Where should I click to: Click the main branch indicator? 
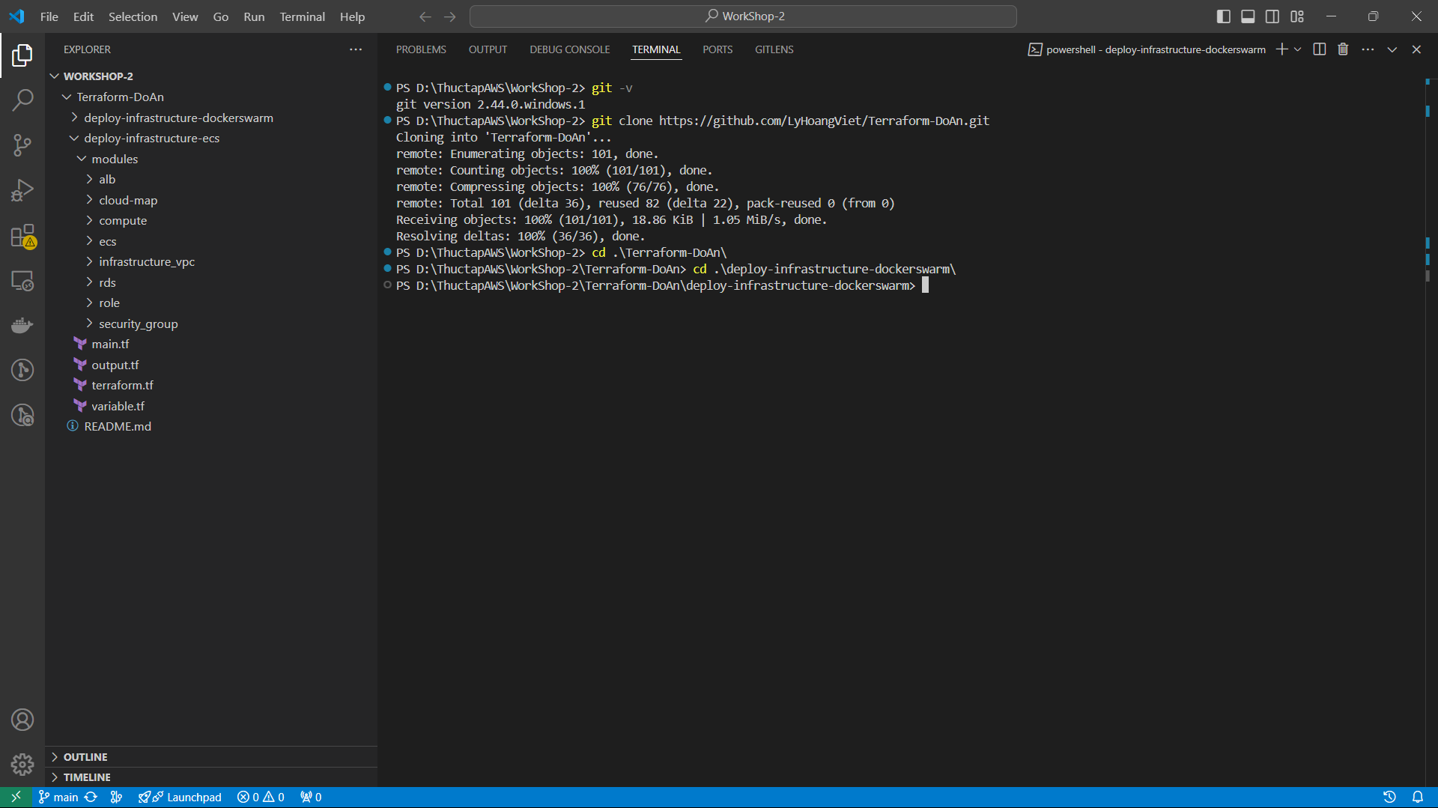[58, 797]
